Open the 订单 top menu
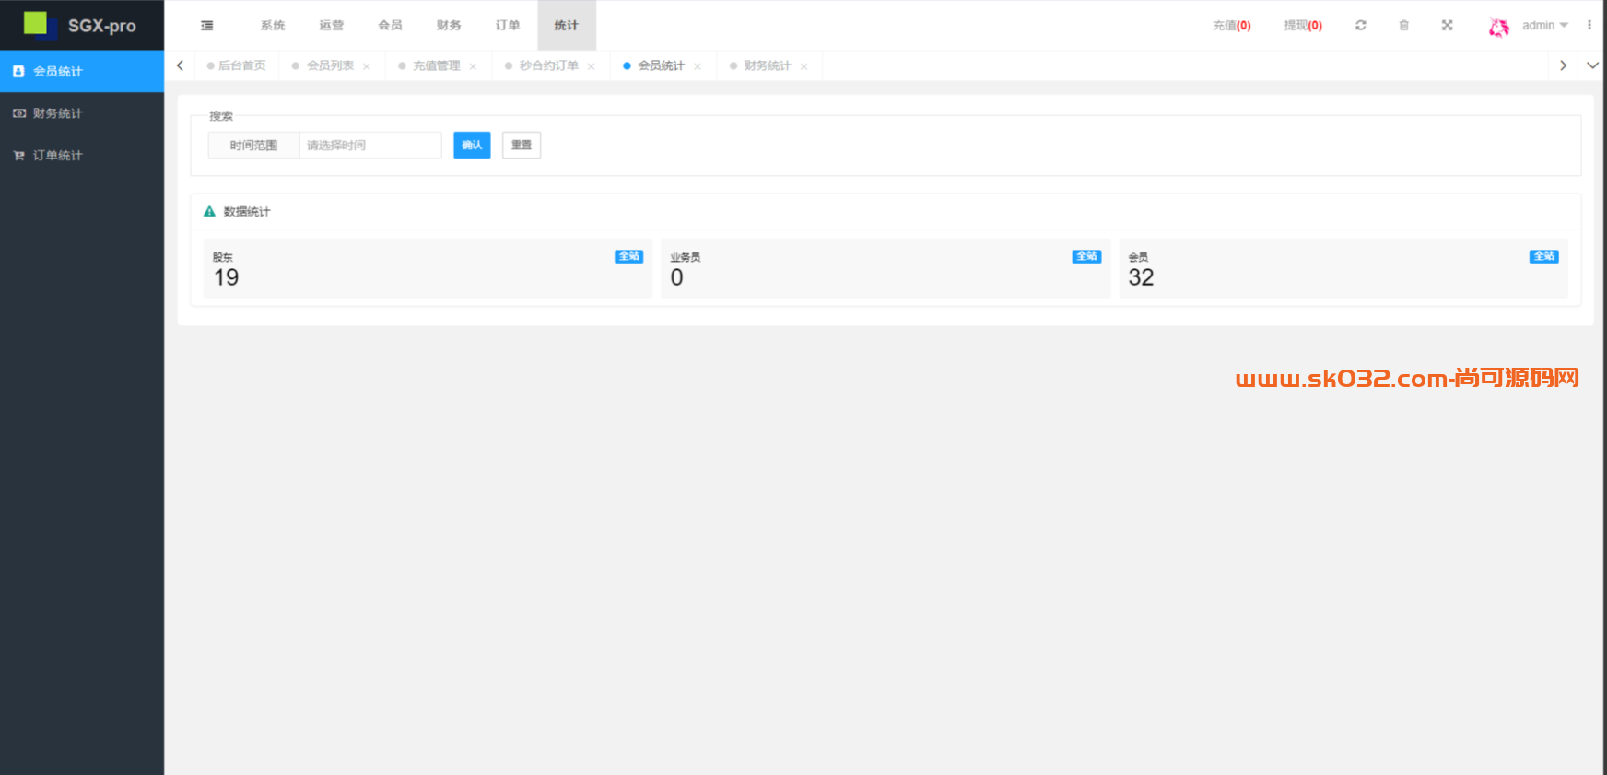 [x=508, y=25]
